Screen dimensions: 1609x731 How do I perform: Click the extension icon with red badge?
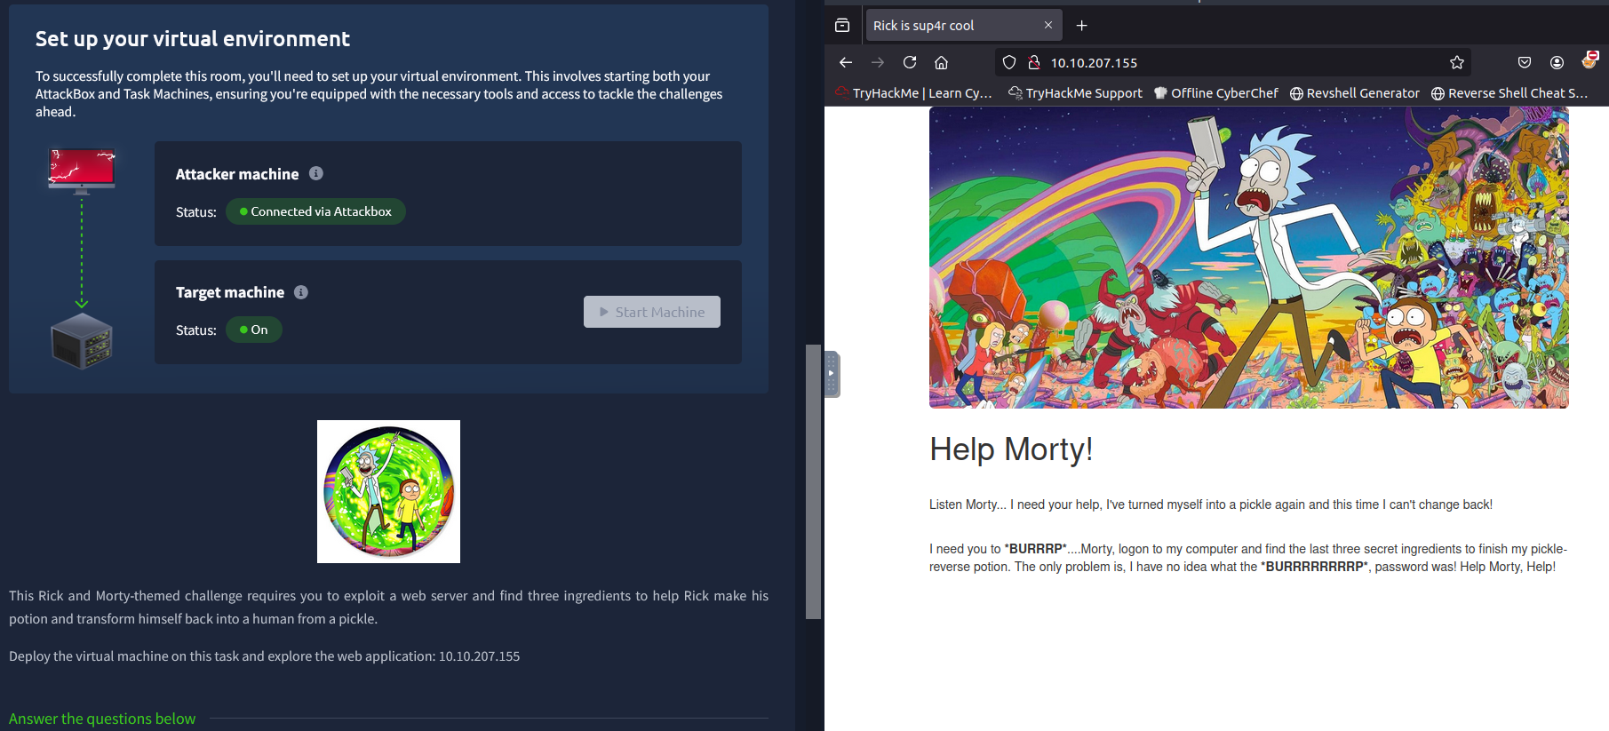click(x=1589, y=60)
